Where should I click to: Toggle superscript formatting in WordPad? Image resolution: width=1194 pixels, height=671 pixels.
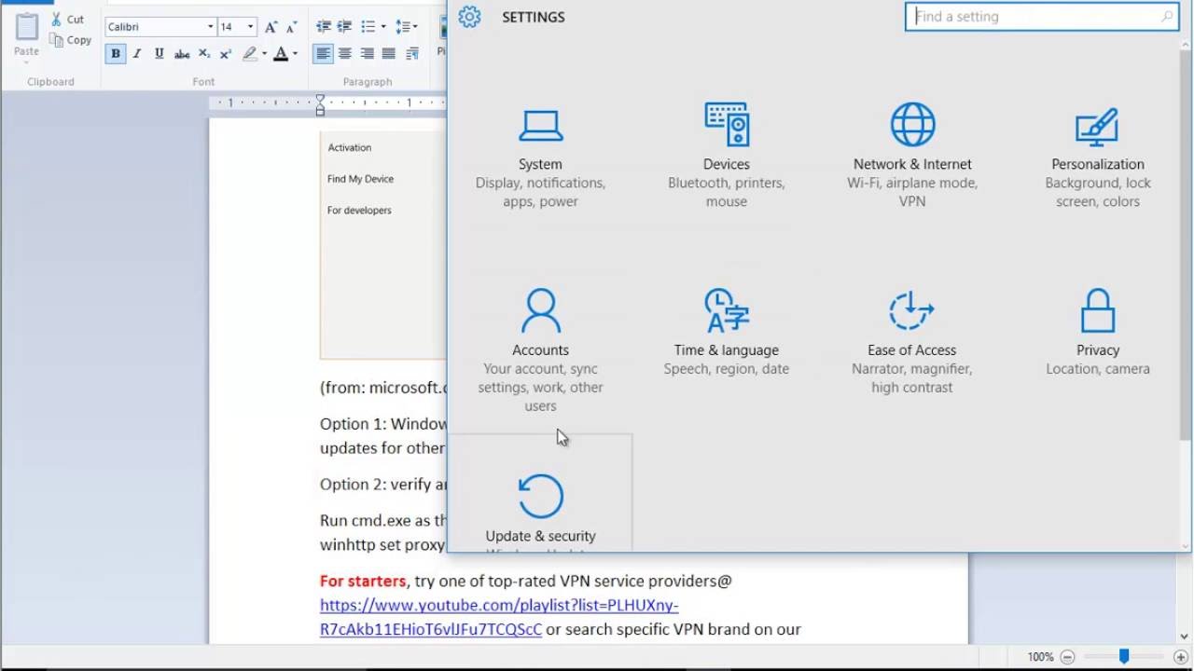(x=226, y=54)
